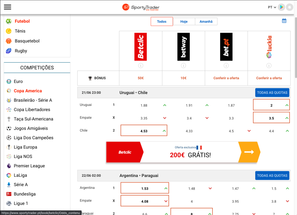The image size is (297, 215).
Task: Open Brasileirão - Série A competition
Action: tap(33, 100)
